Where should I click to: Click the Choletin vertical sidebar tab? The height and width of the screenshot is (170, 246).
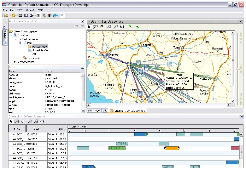[5, 37]
